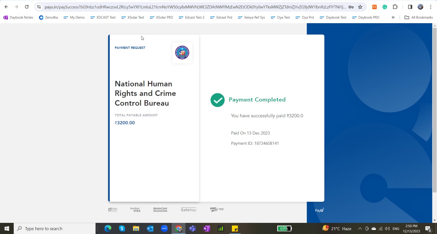Open the Grammarly extension icon

385,7
